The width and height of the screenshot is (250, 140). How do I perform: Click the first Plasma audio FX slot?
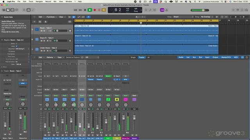click(x=91, y=79)
